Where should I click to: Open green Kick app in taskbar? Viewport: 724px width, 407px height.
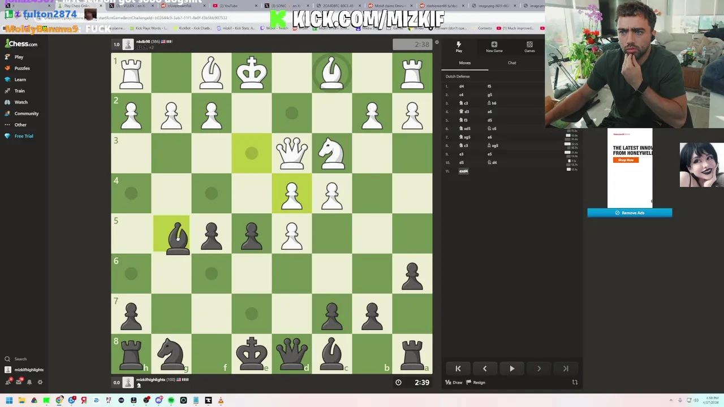pyautogui.click(x=46, y=400)
